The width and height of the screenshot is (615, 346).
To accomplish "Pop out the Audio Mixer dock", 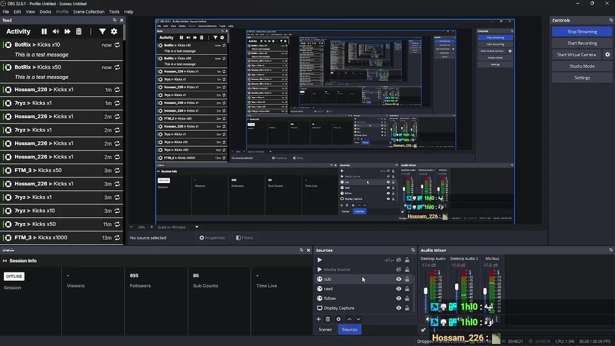I will (x=611, y=250).
